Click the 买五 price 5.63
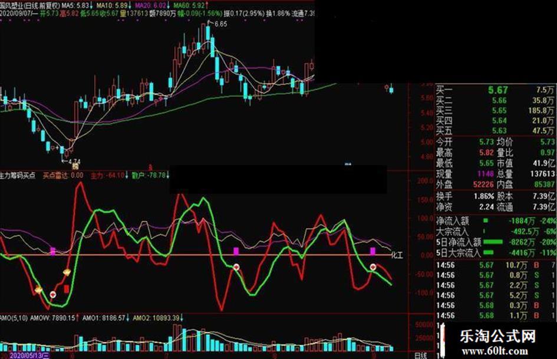The width and height of the screenshot is (557, 359). click(x=499, y=130)
